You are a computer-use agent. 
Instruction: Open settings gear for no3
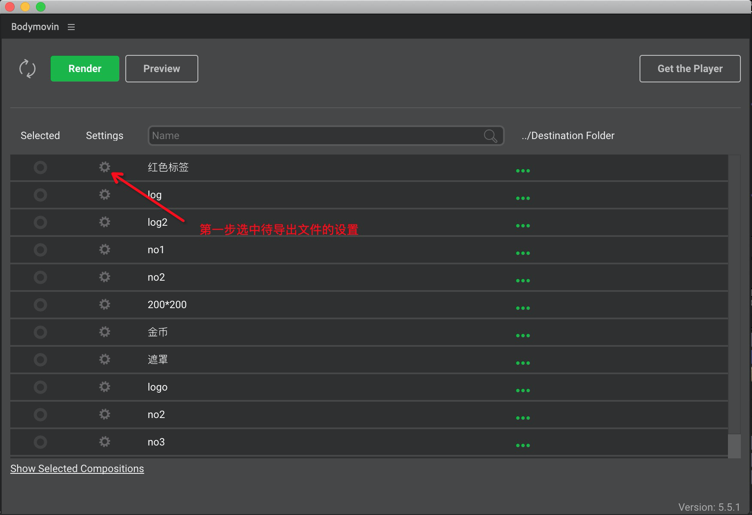coord(105,442)
